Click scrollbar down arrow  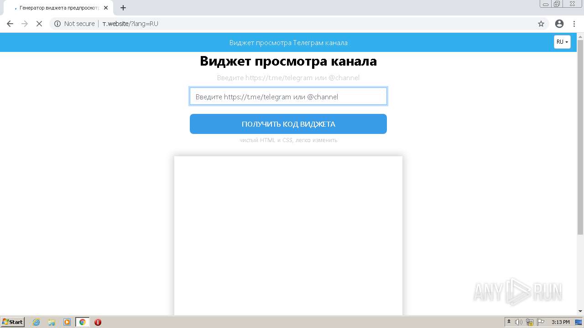coord(580,311)
